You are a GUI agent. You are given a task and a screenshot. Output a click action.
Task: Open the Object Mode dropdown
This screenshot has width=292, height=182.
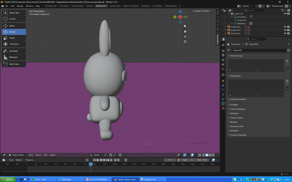17,155
